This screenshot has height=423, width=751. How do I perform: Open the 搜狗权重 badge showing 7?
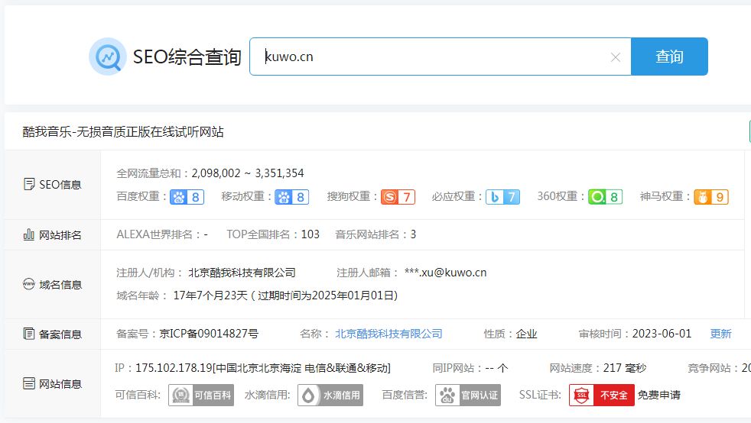coord(398,197)
